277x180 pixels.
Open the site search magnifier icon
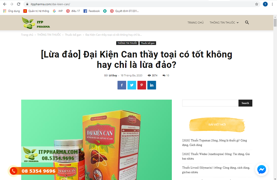(x=247, y=22)
